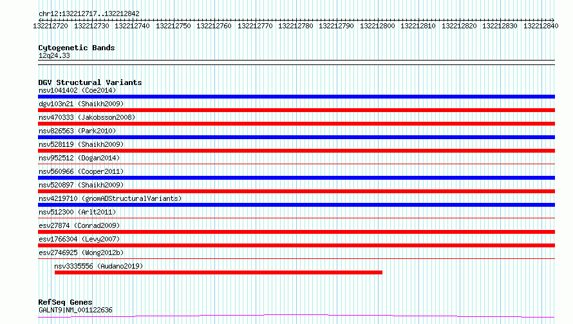Click the esv27874 (Conrad2009) red bar
Screen dimensions: 573x324
(296, 232)
